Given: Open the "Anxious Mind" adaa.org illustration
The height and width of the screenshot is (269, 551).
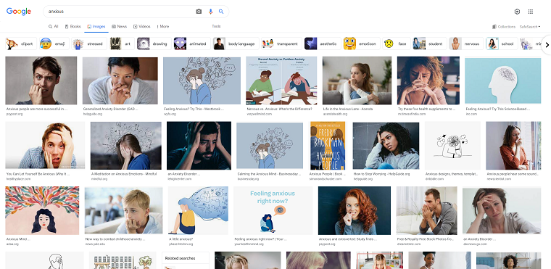Looking at the screenshot, I should [42, 210].
